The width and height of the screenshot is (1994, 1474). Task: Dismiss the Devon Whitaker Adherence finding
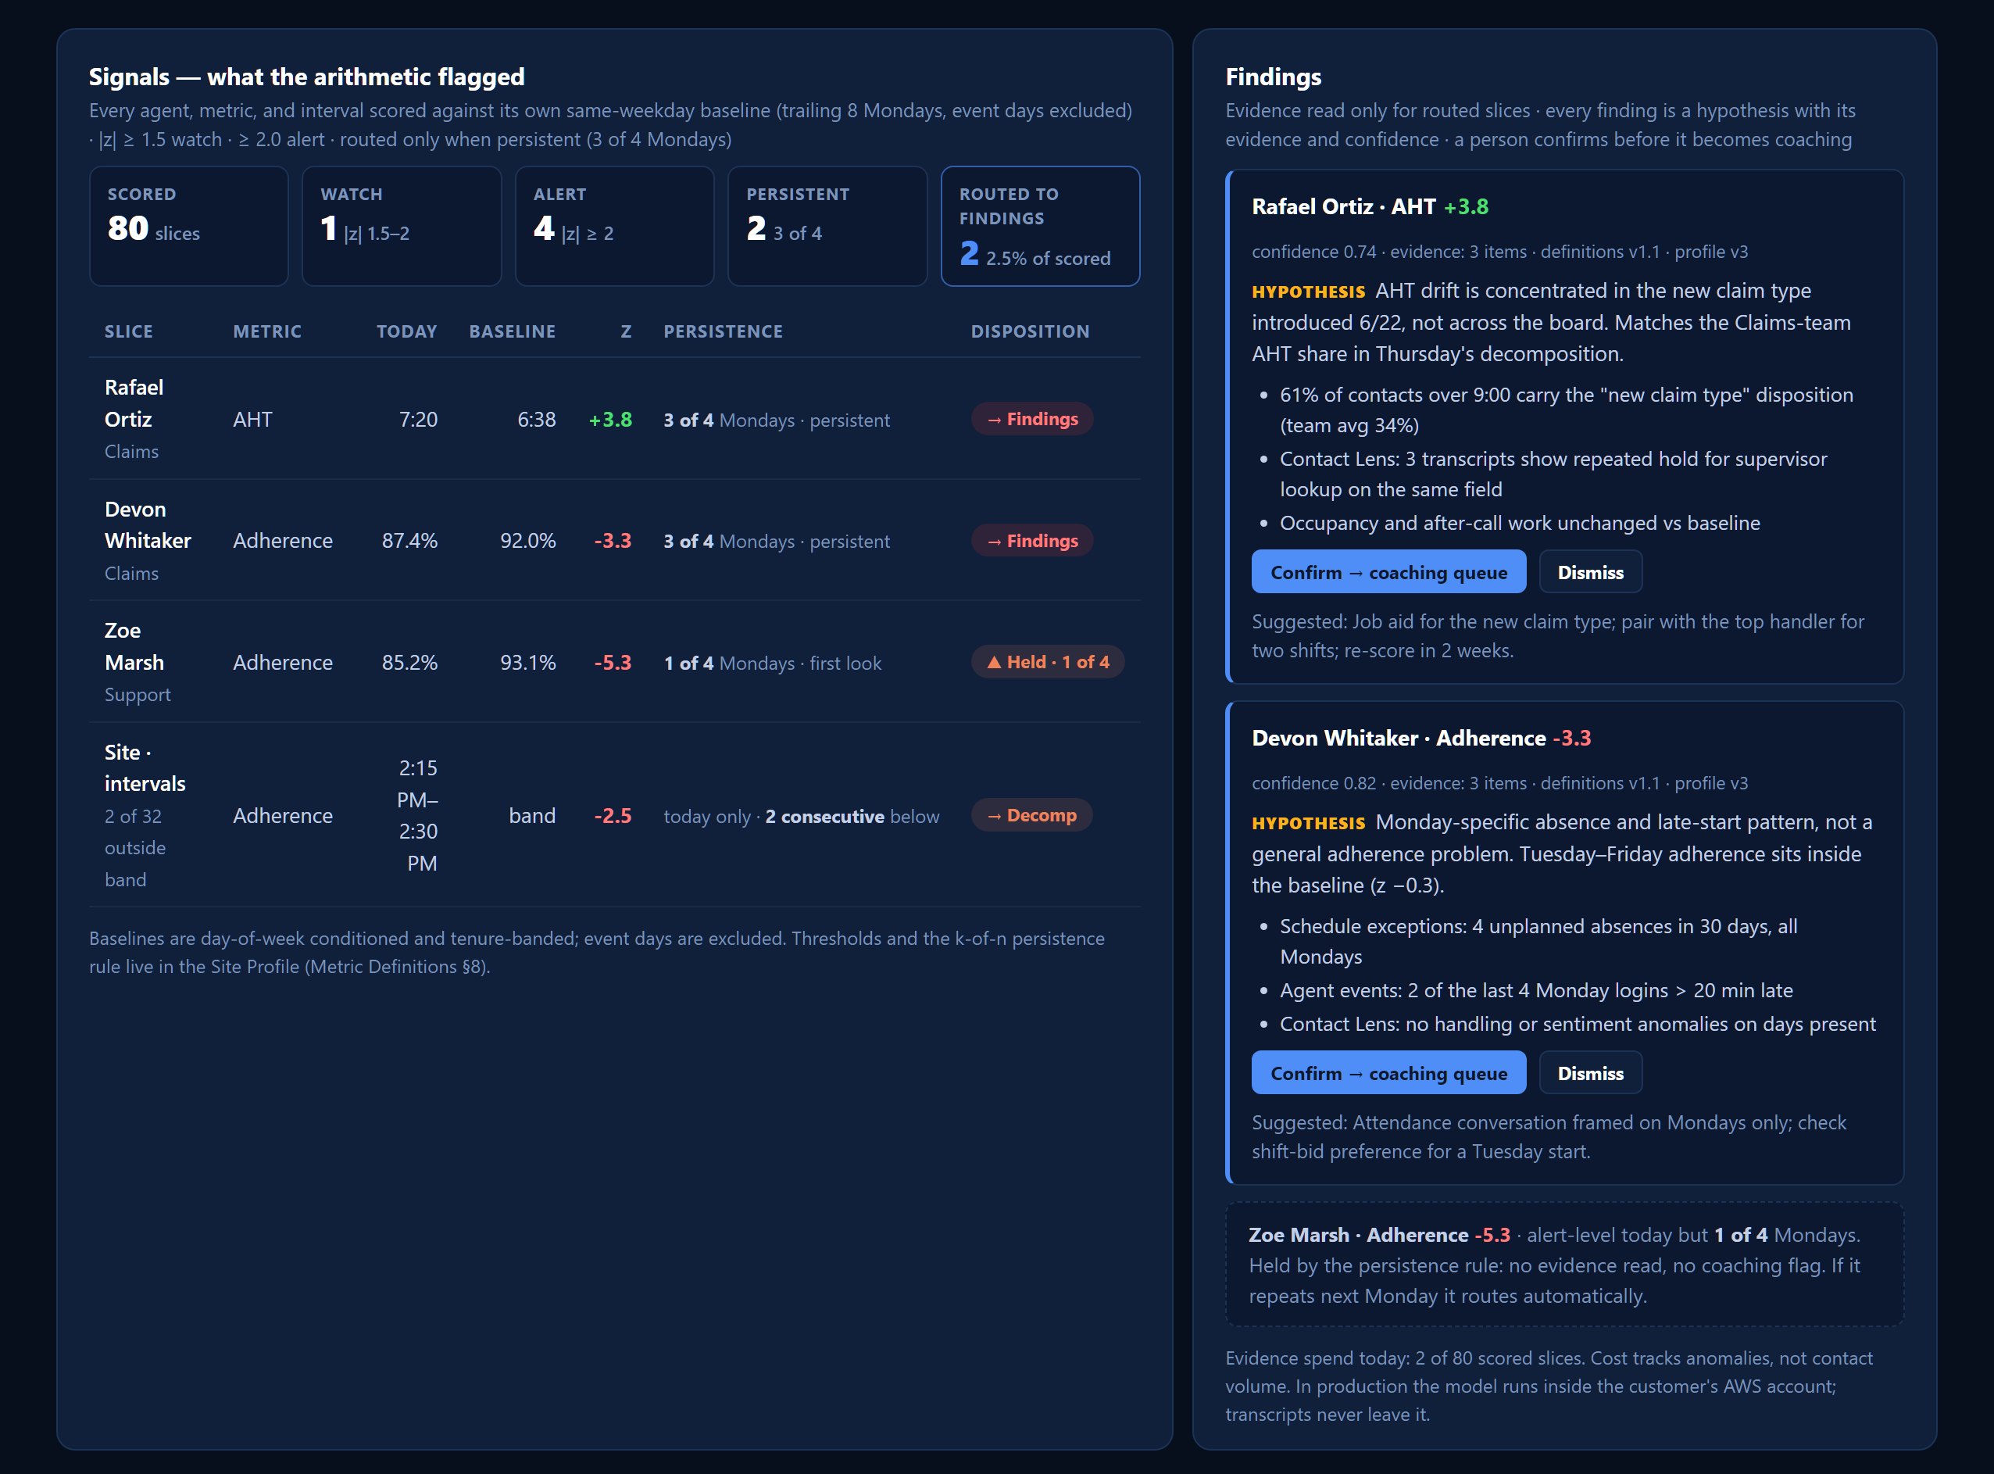tap(1590, 1072)
